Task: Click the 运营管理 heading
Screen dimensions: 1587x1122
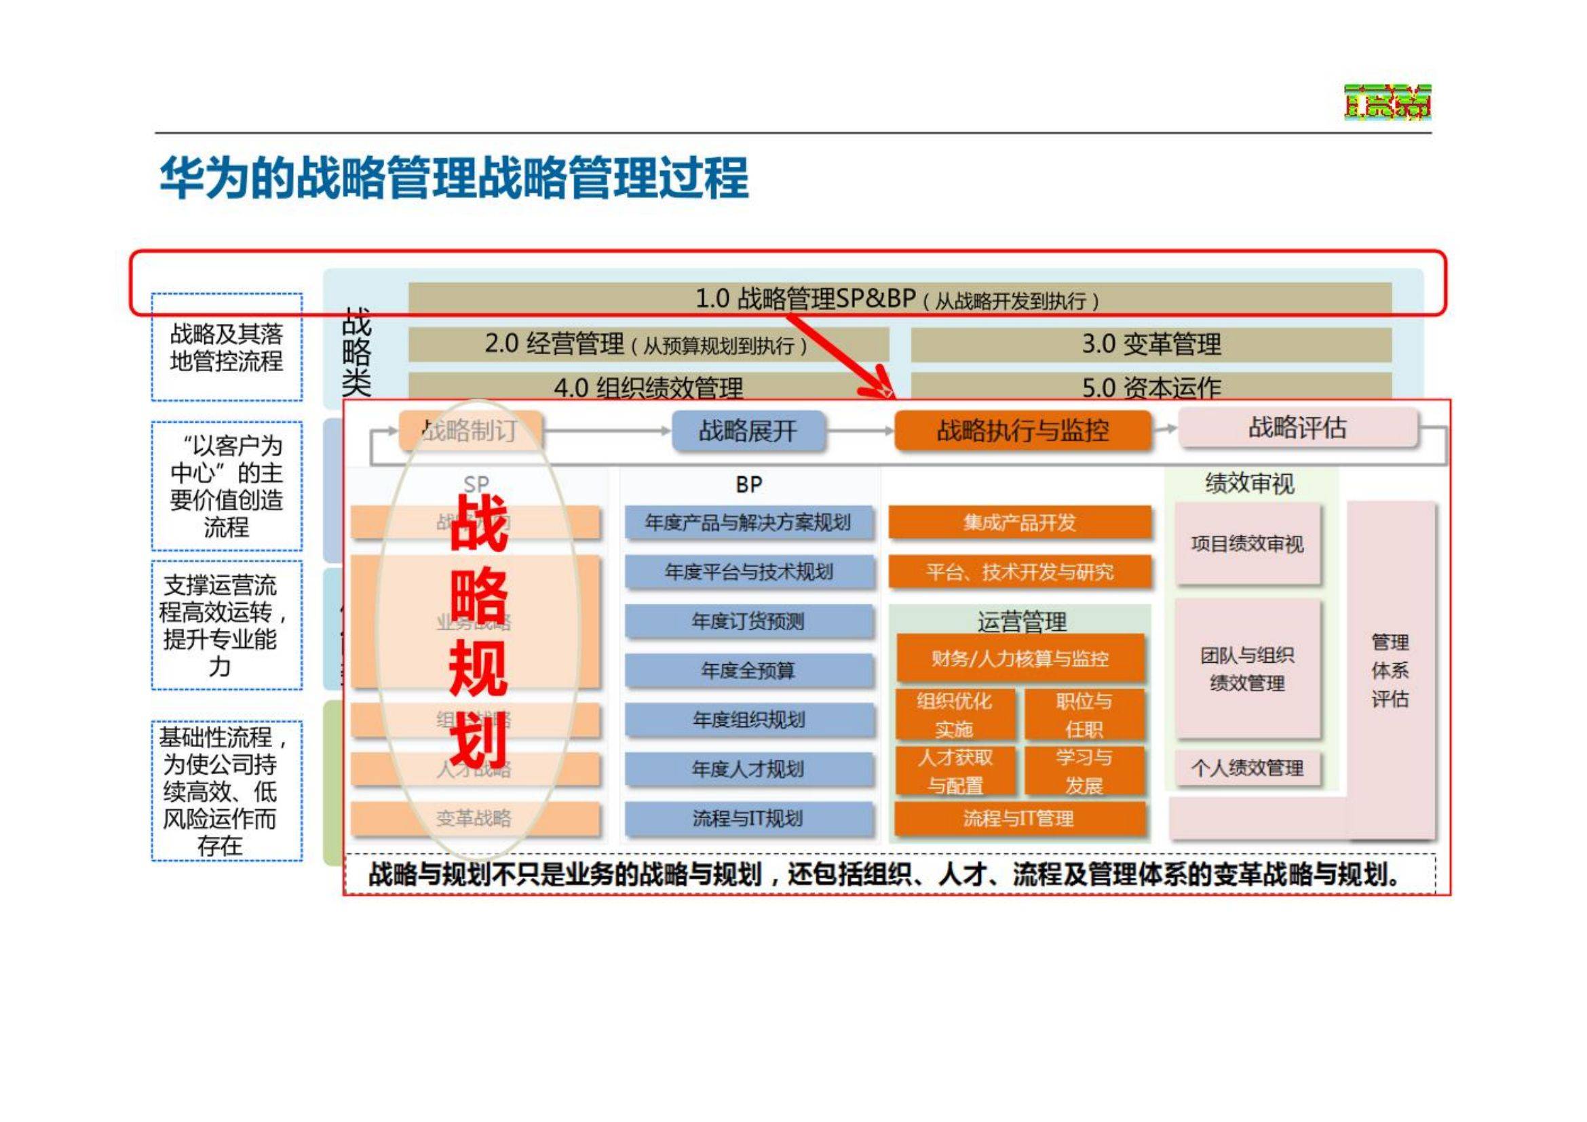Action: click(x=1022, y=622)
